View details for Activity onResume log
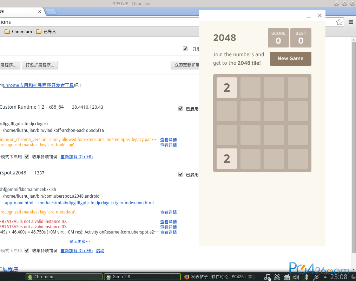Screen dimensions: 356x281 [x=169, y=232]
